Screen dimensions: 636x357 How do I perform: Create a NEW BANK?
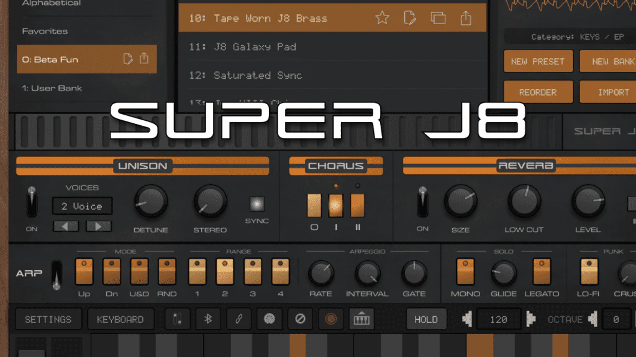(609, 61)
